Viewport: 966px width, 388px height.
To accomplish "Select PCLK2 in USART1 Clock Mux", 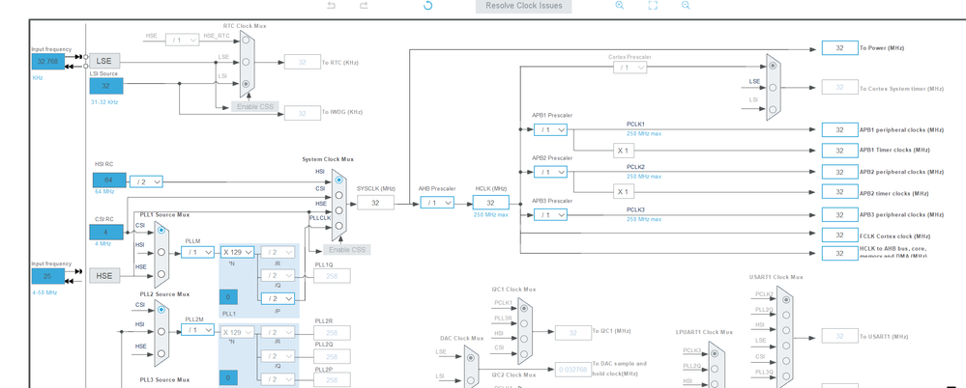I will [x=785, y=299].
